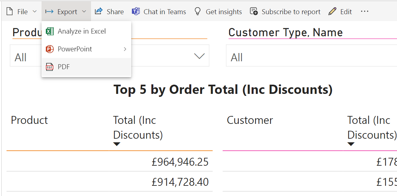Image resolution: width=397 pixels, height=196 pixels.
Task: Click Edit in the toolbar
Action: point(340,12)
